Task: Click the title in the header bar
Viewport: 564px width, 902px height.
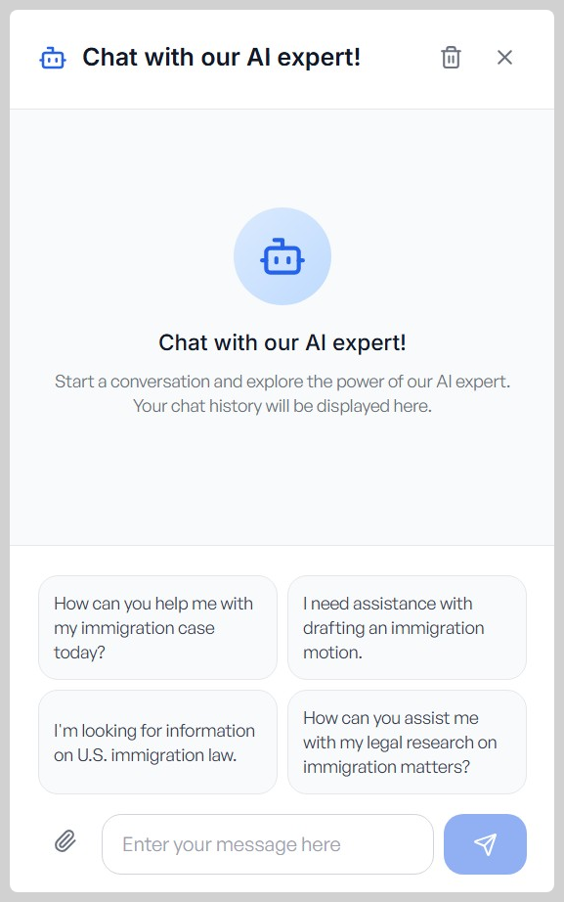Action: click(x=223, y=57)
